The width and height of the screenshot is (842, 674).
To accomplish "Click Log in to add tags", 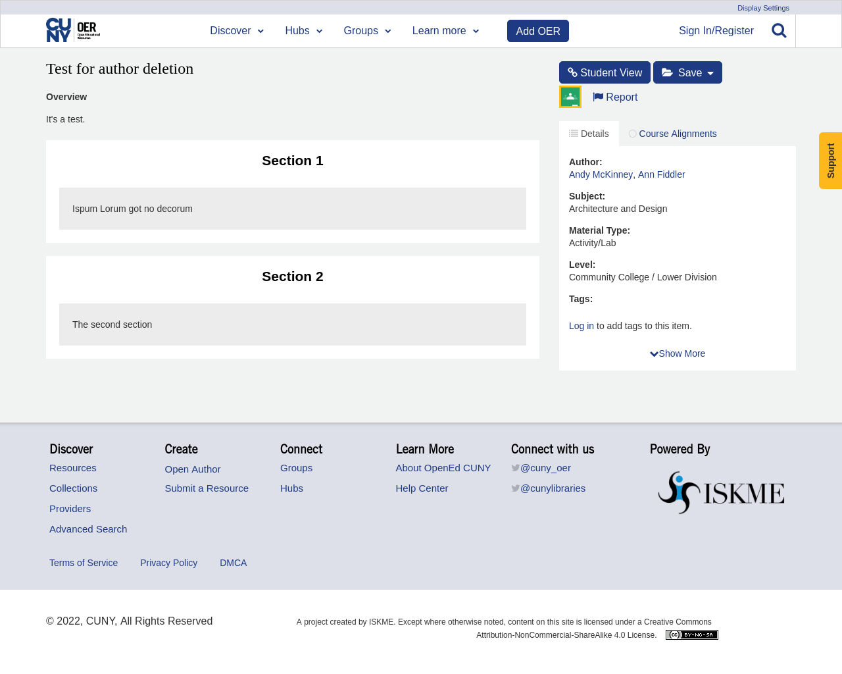I will point(582,326).
